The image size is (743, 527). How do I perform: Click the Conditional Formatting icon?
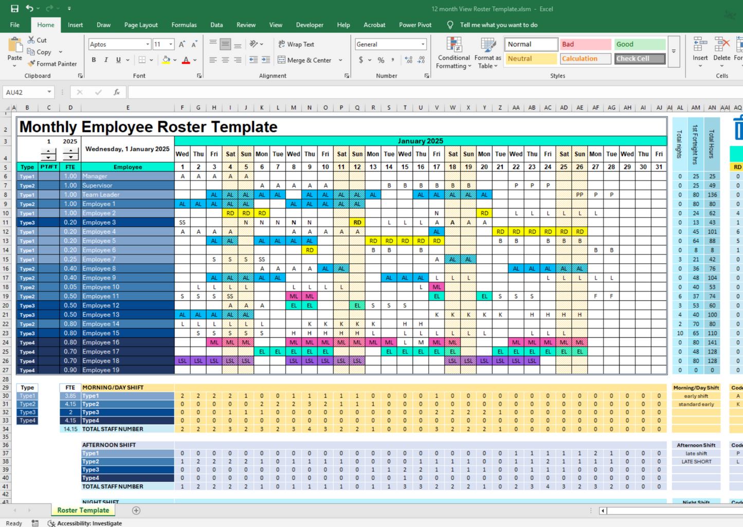tap(454, 45)
